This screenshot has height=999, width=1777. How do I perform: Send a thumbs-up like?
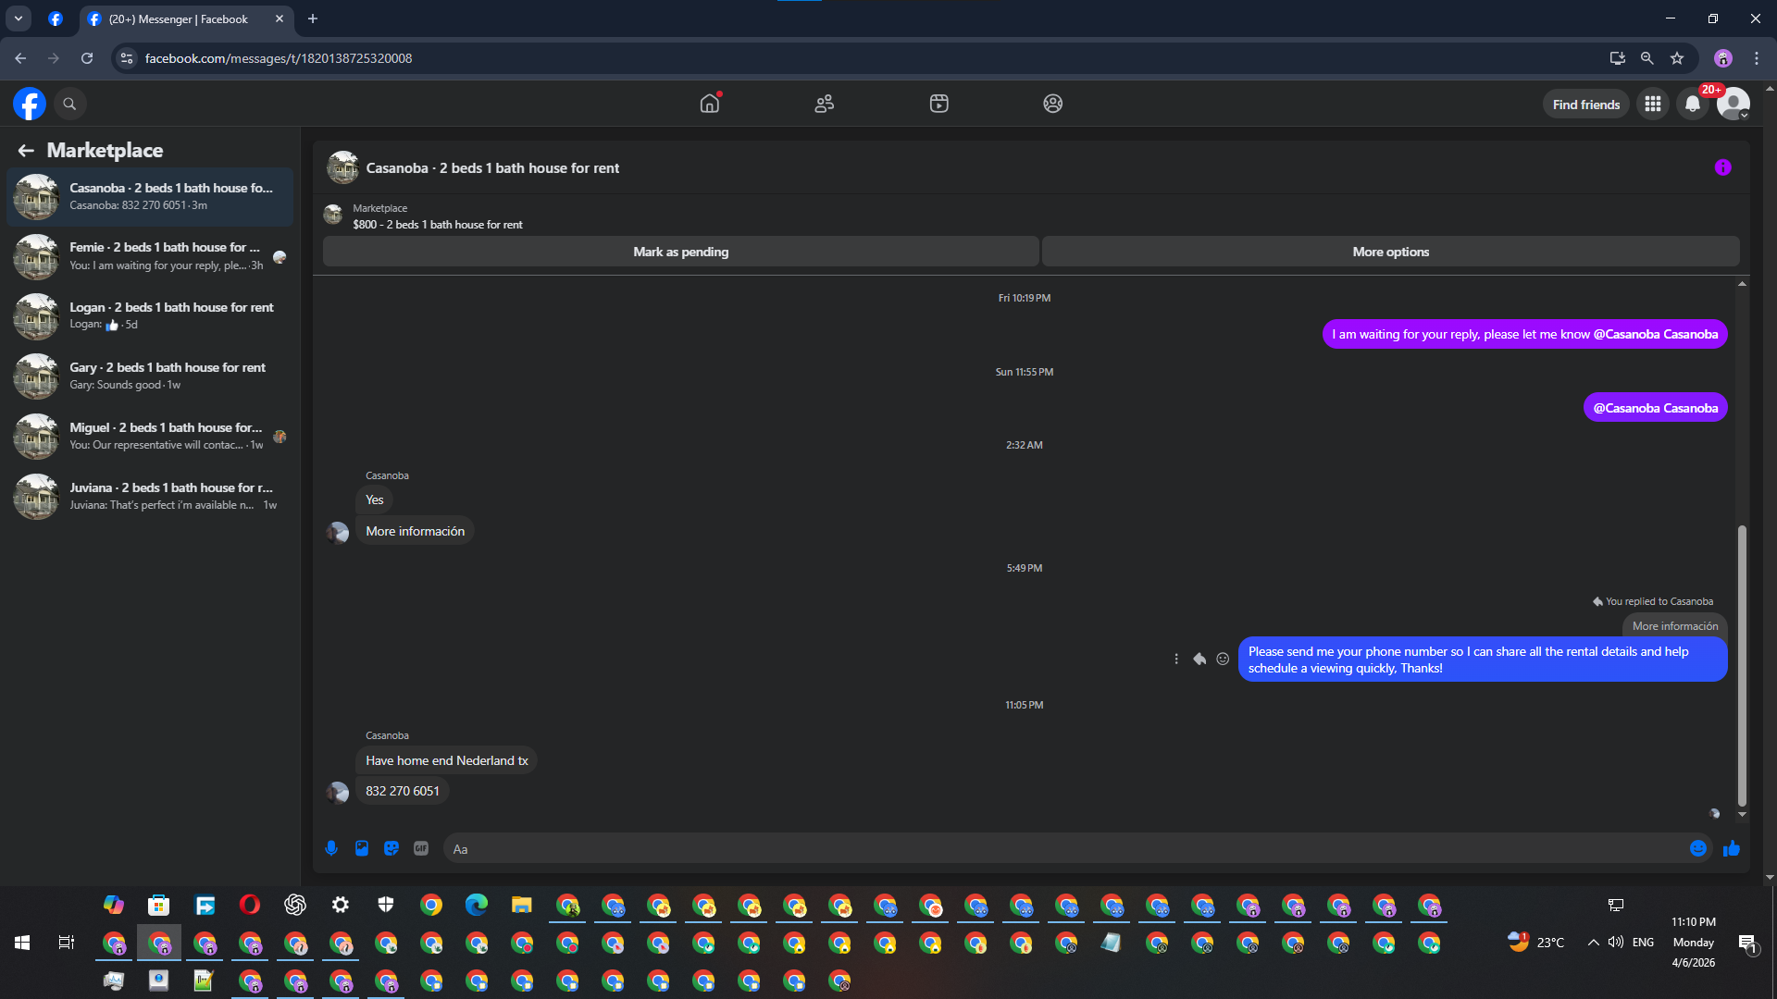1732,849
